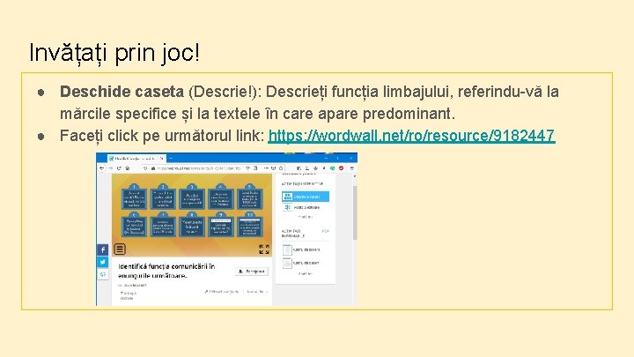Click the Twitter share icon in embedded page
This screenshot has height=357, width=634.
pyautogui.click(x=103, y=262)
